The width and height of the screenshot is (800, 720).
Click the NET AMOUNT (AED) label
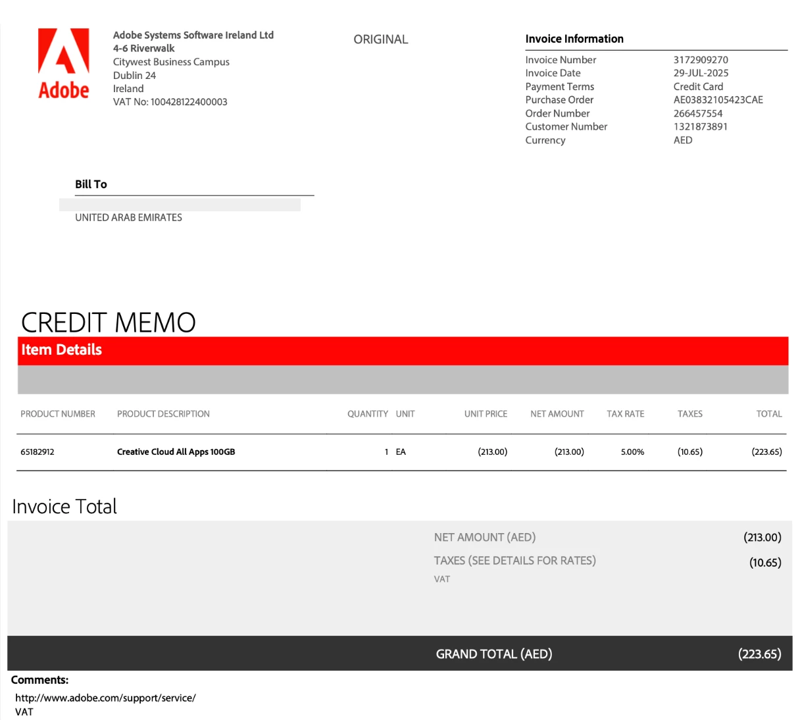coord(485,537)
